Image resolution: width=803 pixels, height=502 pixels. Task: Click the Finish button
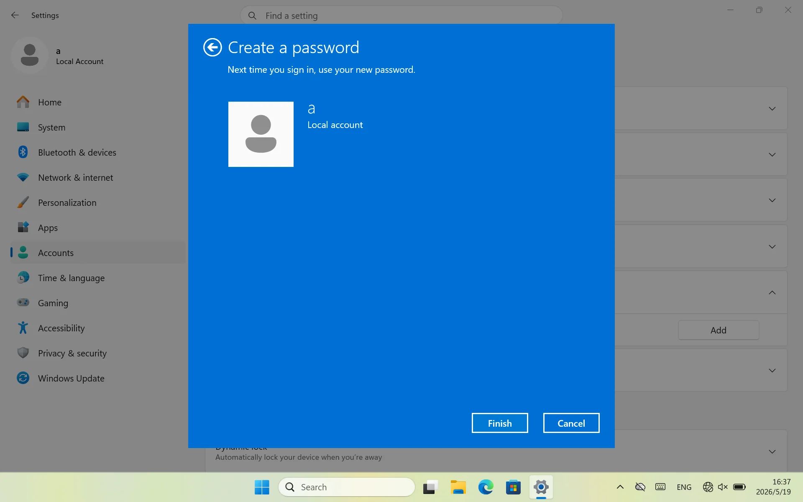tap(500, 423)
